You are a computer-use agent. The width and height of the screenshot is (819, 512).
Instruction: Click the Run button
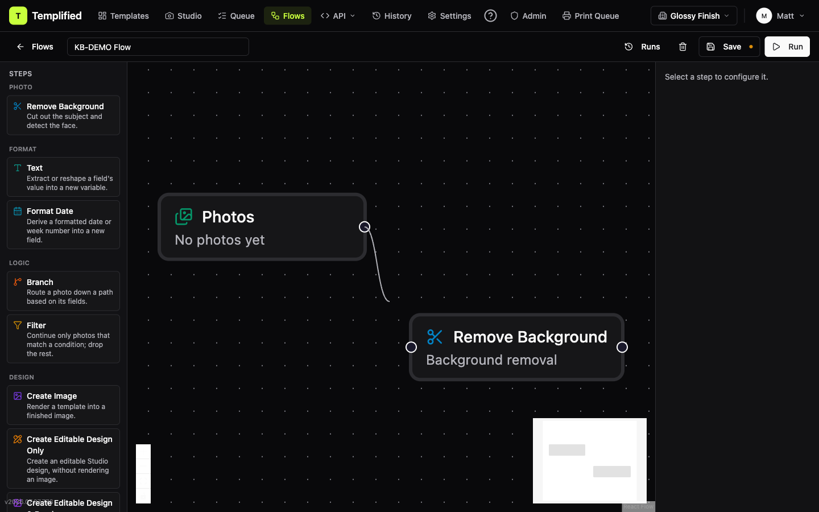click(x=787, y=47)
